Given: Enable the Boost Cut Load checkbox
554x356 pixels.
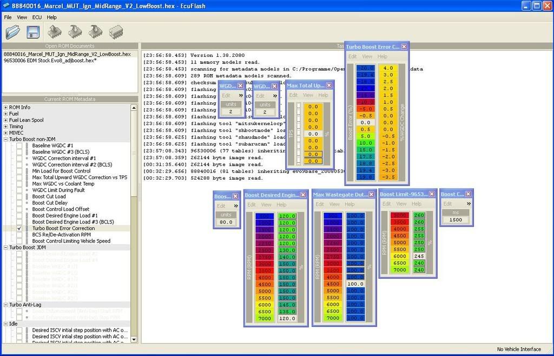Looking at the screenshot, I should tap(19, 197).
